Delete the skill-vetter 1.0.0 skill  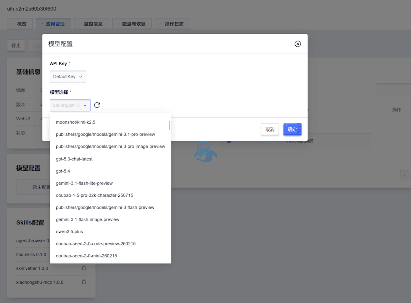(x=84, y=268)
